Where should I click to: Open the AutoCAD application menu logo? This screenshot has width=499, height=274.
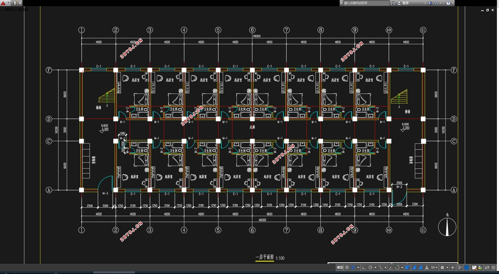(3, 3)
